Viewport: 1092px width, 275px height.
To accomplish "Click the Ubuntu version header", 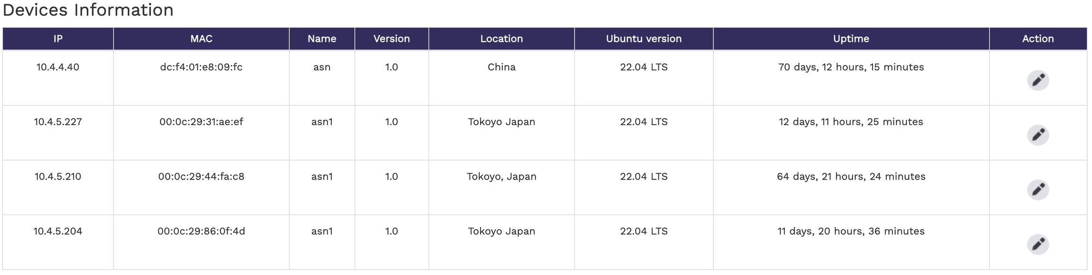I will (644, 39).
